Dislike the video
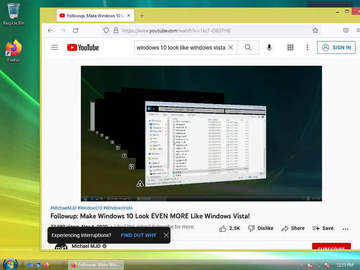Image resolution: width=360 pixels, height=270 pixels. click(x=261, y=228)
